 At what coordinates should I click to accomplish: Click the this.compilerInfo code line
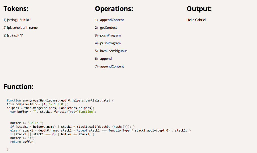(x=37, y=104)
